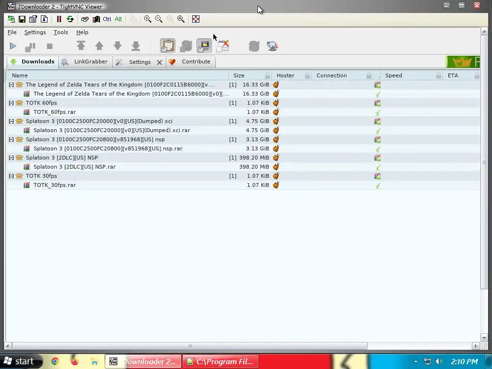
Task: Click the JDownloader Pause downloads icon
Action: (x=30, y=46)
